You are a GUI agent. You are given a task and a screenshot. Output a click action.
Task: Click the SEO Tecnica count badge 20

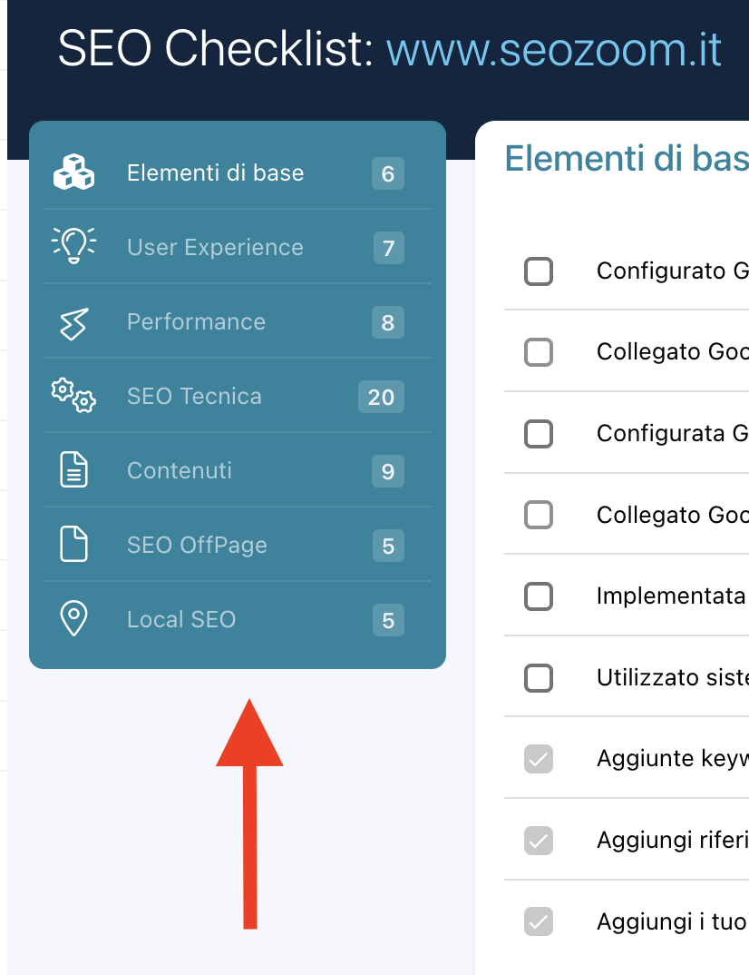pyautogui.click(x=381, y=397)
